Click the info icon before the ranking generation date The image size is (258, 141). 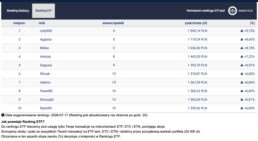click(x=3, y=115)
